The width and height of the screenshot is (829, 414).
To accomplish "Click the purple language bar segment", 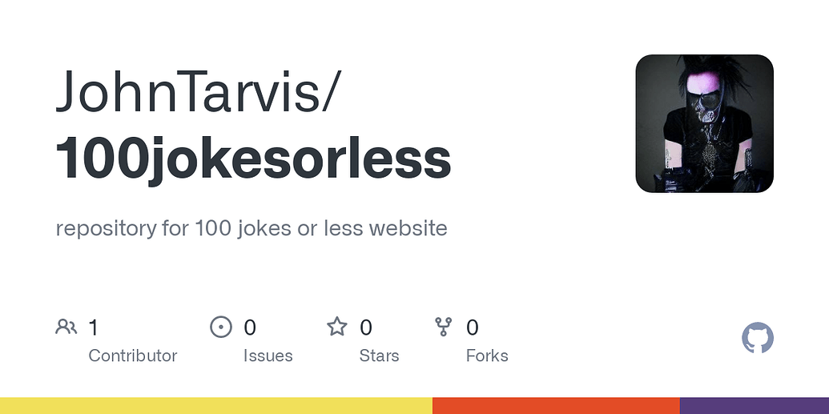I will point(755,405).
